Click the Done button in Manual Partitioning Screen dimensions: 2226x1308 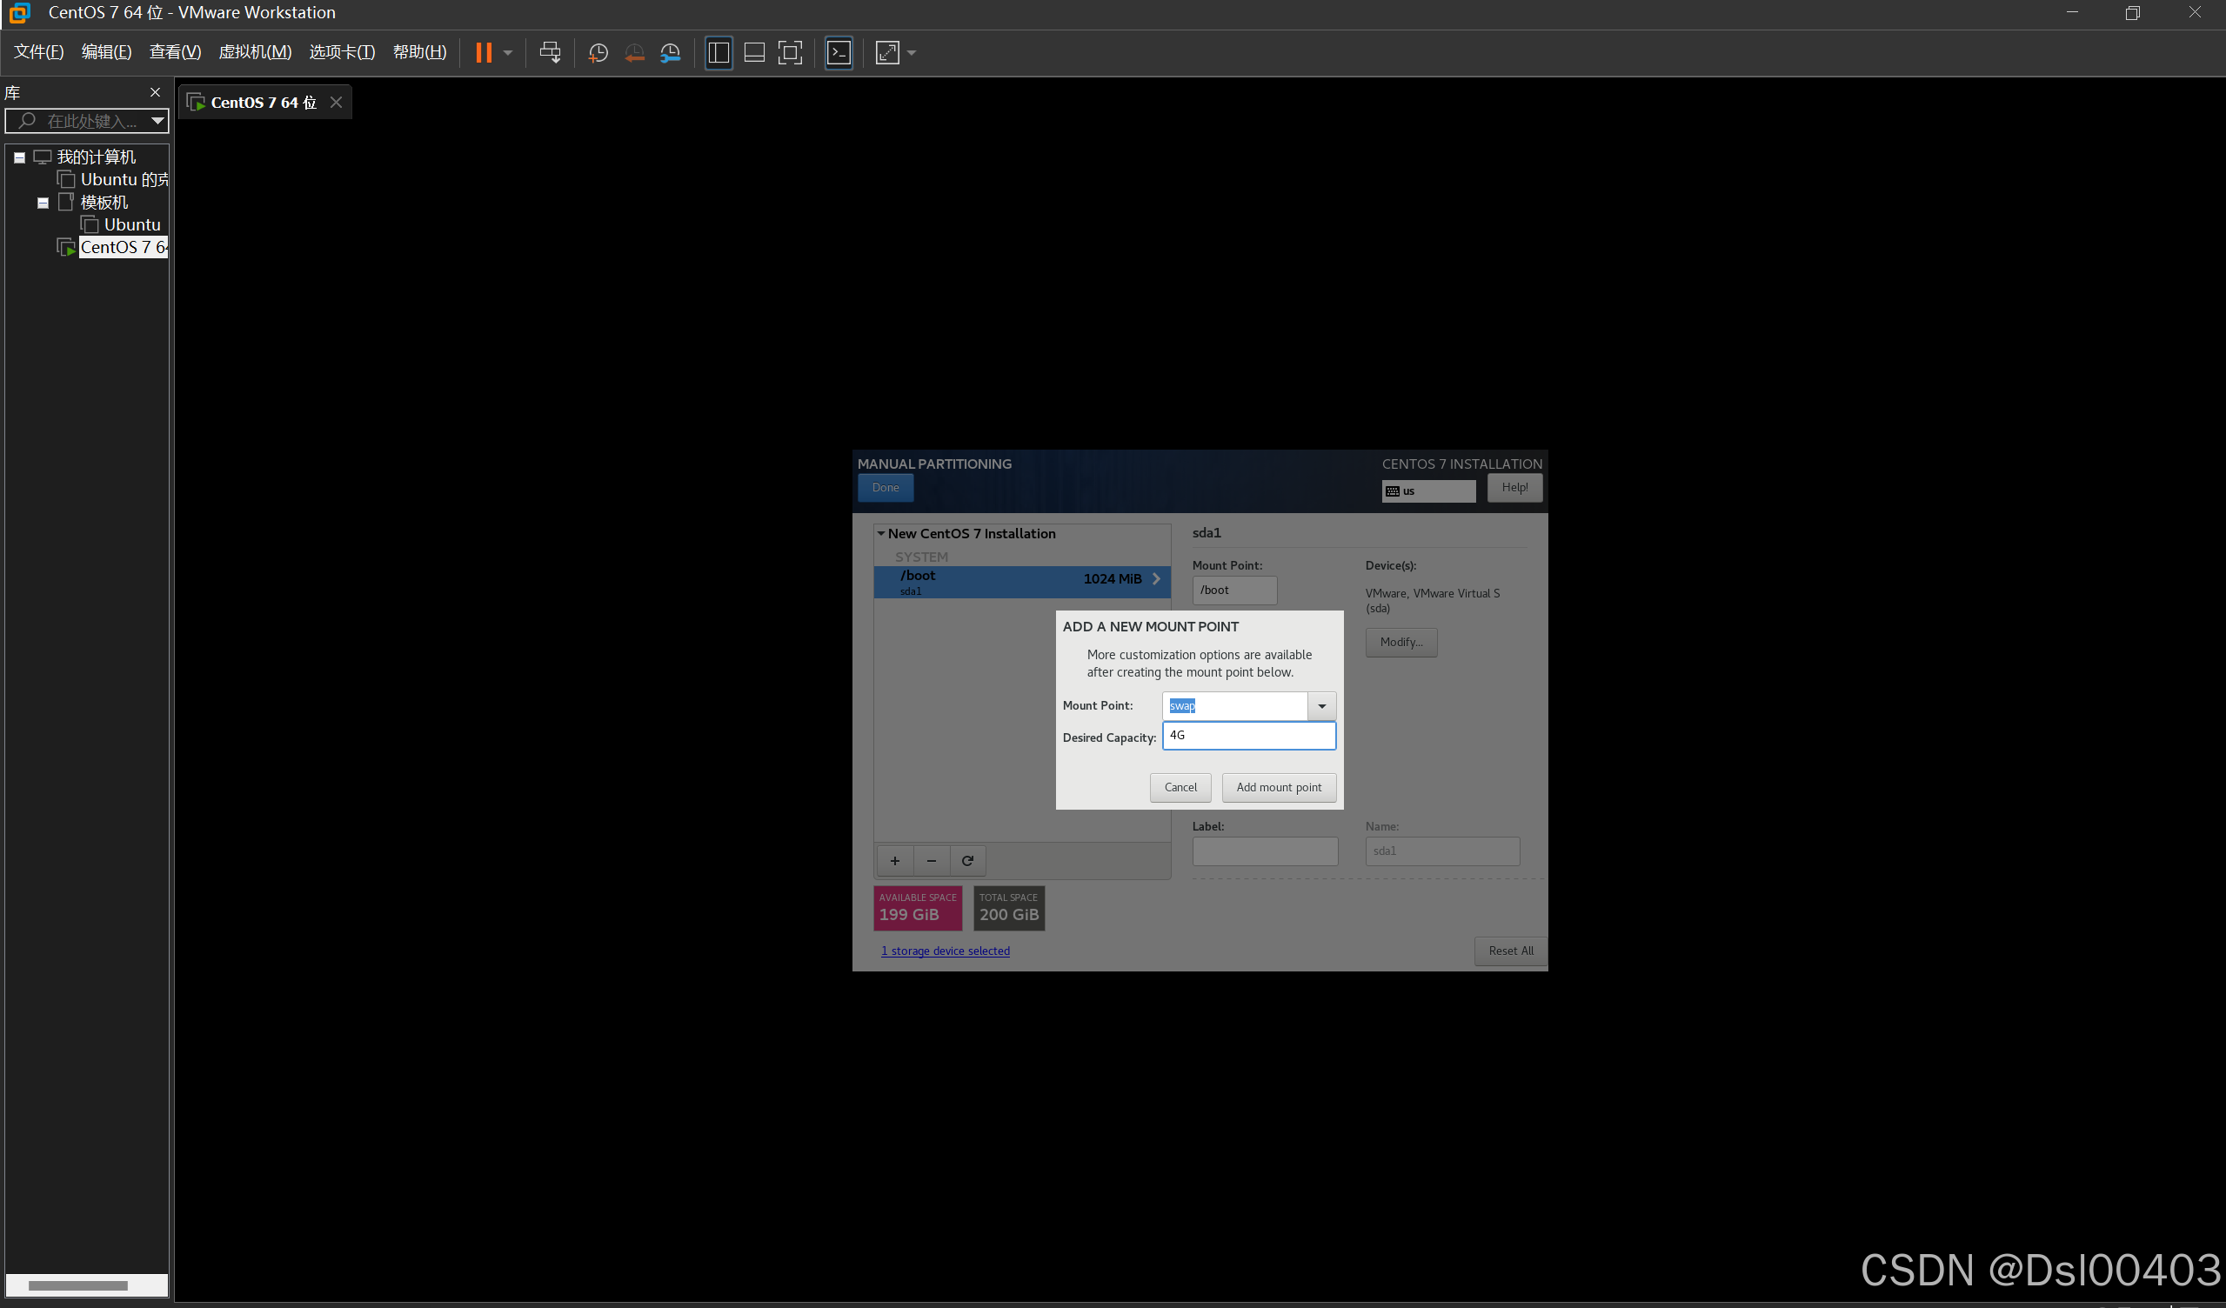886,488
